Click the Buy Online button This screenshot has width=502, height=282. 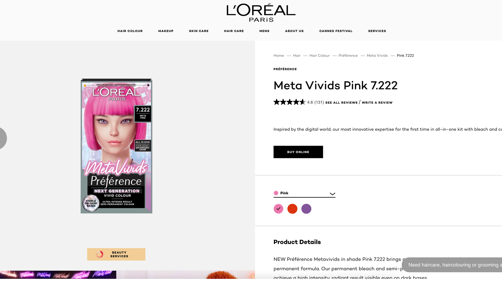click(x=298, y=152)
